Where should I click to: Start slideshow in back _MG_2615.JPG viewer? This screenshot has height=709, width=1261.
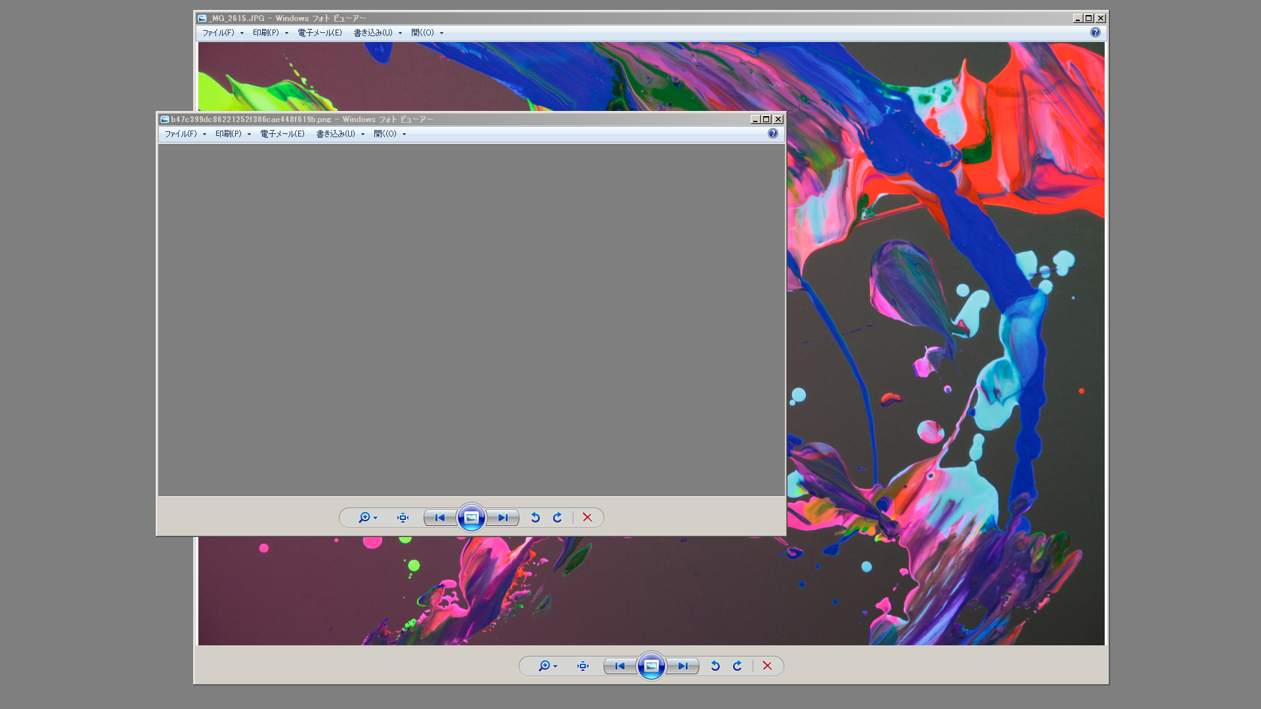click(652, 666)
